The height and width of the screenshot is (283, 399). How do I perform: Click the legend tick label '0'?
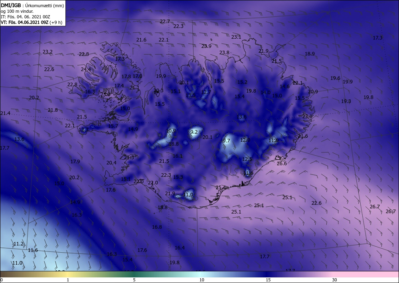pyautogui.click(x=2, y=280)
